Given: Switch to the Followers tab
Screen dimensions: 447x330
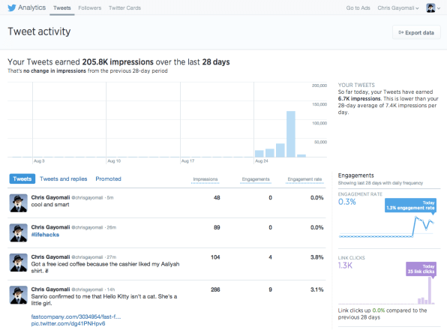Looking at the screenshot, I should (90, 8).
